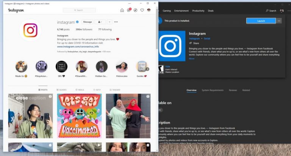Viewport: 291px width, 156px height.
Task: Click the TEEN rating link
Action: 167,66
